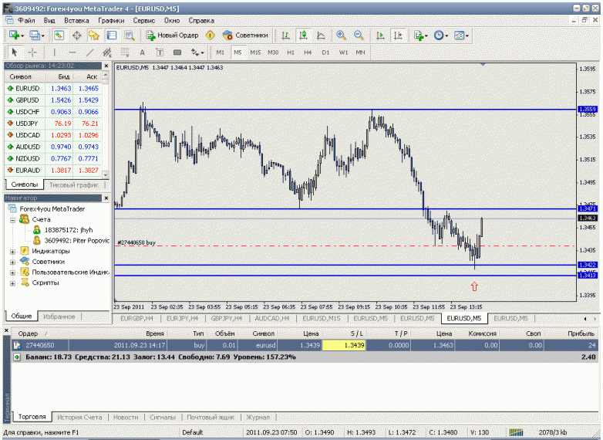Open the Графики menu

(111, 20)
